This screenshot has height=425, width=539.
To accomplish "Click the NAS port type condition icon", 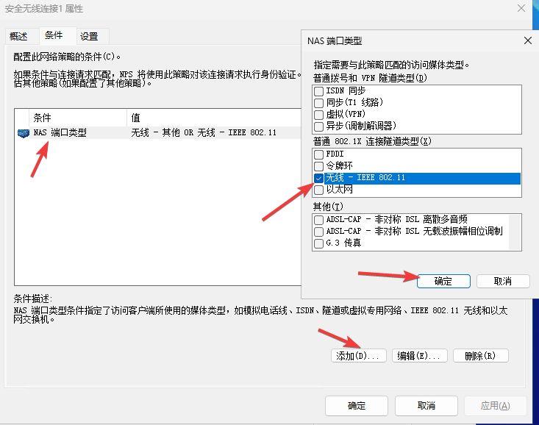I will (x=23, y=133).
